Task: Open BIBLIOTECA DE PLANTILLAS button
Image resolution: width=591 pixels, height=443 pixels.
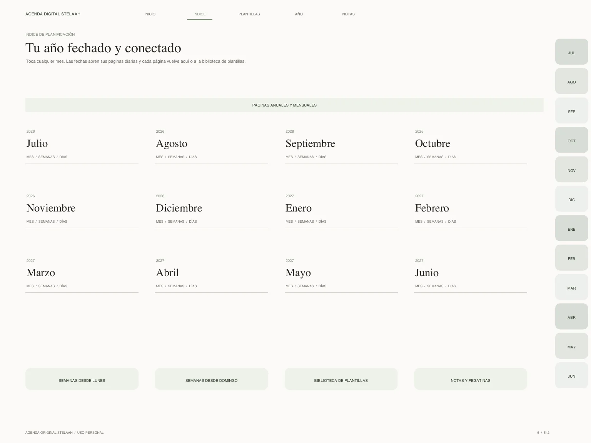Action: click(x=341, y=379)
